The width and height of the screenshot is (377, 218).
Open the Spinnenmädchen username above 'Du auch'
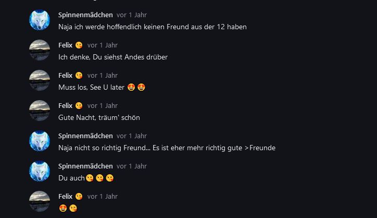coord(85,166)
